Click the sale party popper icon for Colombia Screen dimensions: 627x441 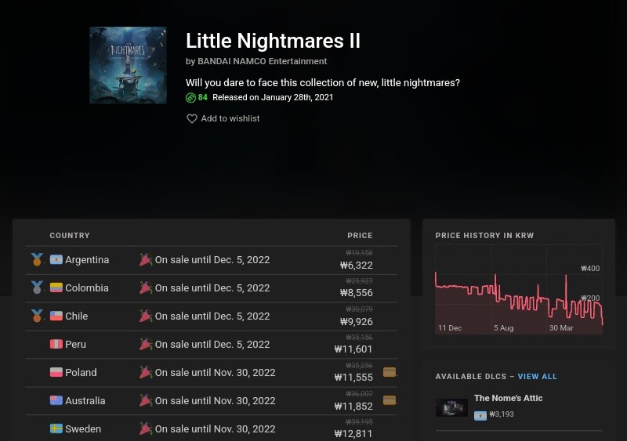coord(145,288)
